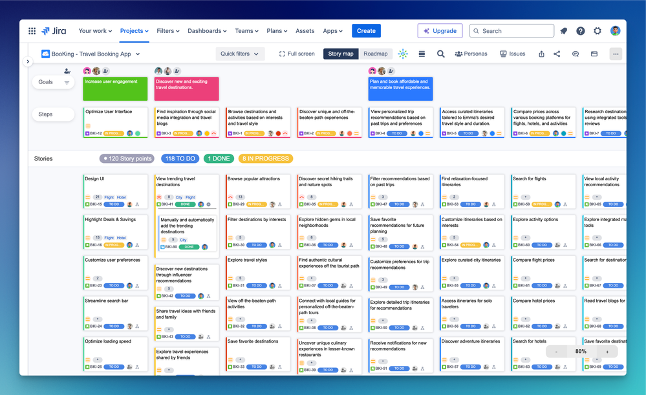Screen dimensions: 646x395
Task: Click the Goals filter icon
Action: pos(67,82)
